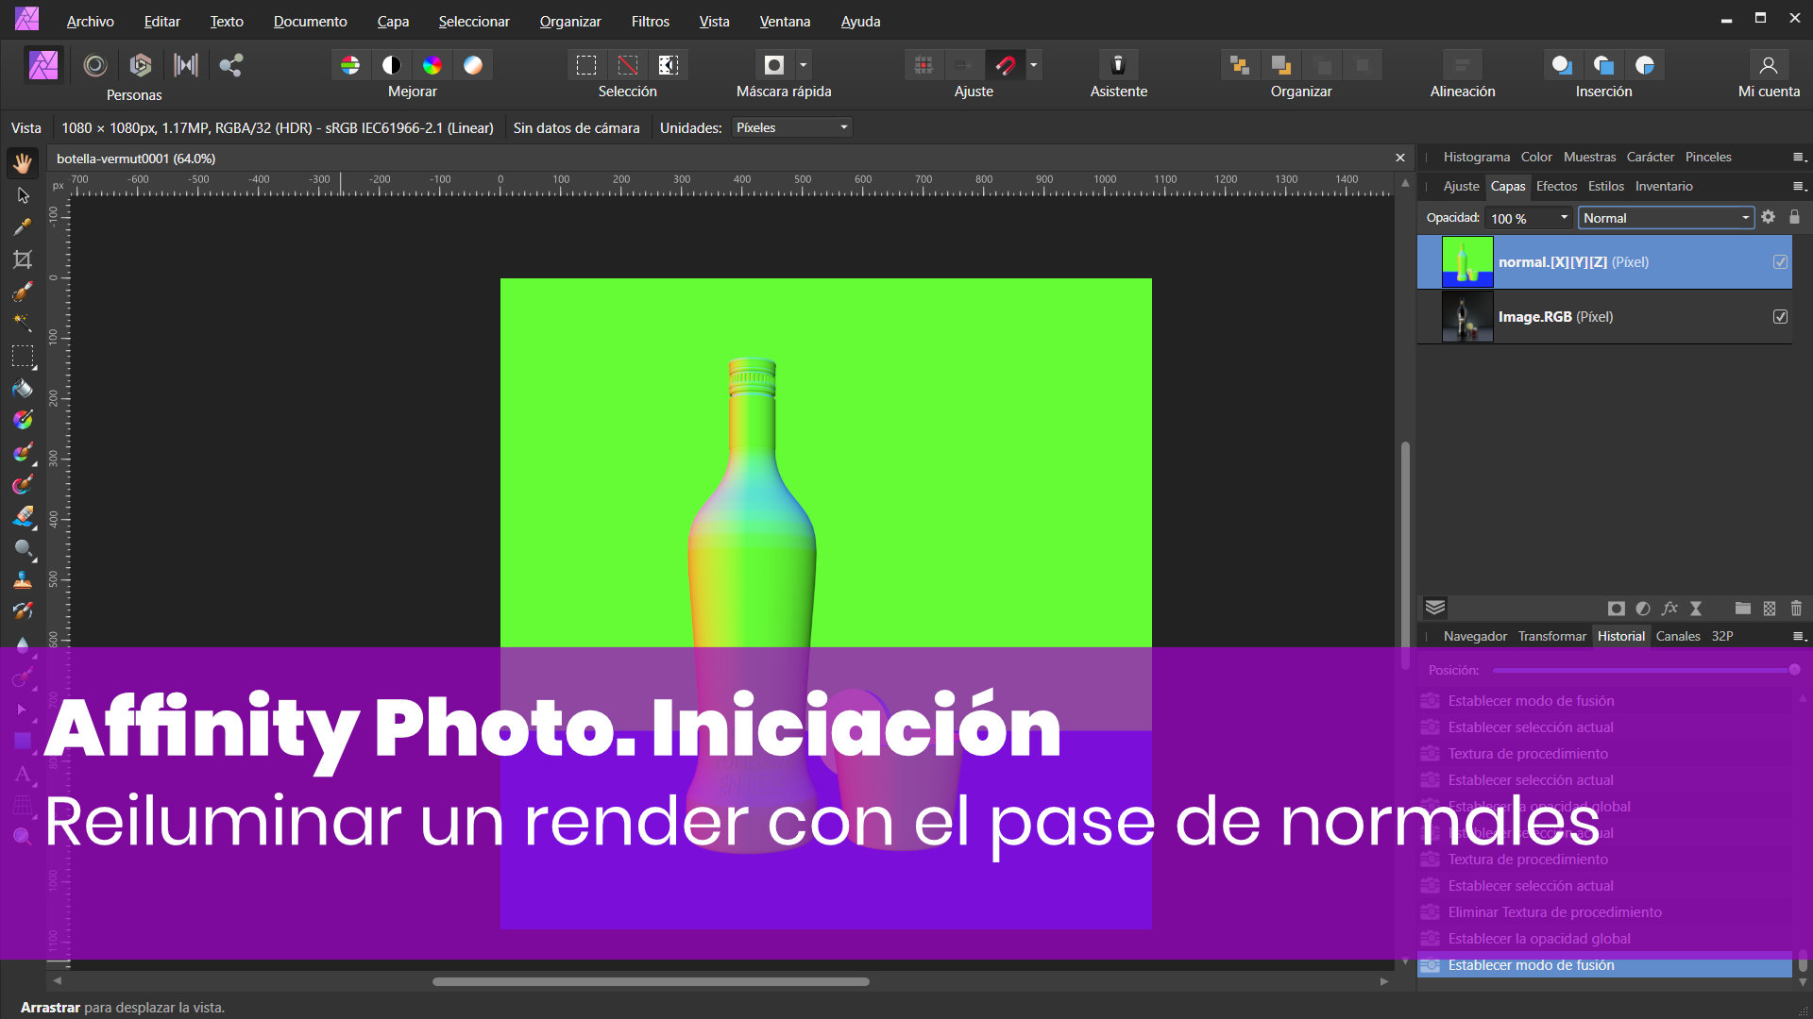Click the Invert Selection icon
This screenshot has height=1019, width=1813.
tap(669, 65)
